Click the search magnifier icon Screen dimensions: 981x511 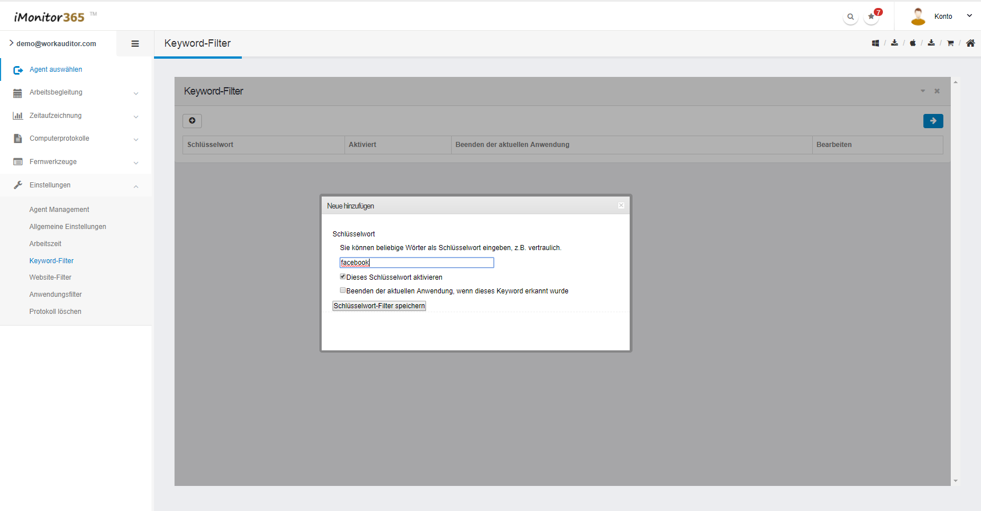point(850,17)
